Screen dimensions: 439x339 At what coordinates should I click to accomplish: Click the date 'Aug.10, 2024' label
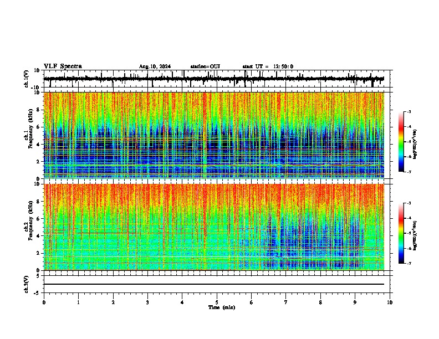point(155,66)
